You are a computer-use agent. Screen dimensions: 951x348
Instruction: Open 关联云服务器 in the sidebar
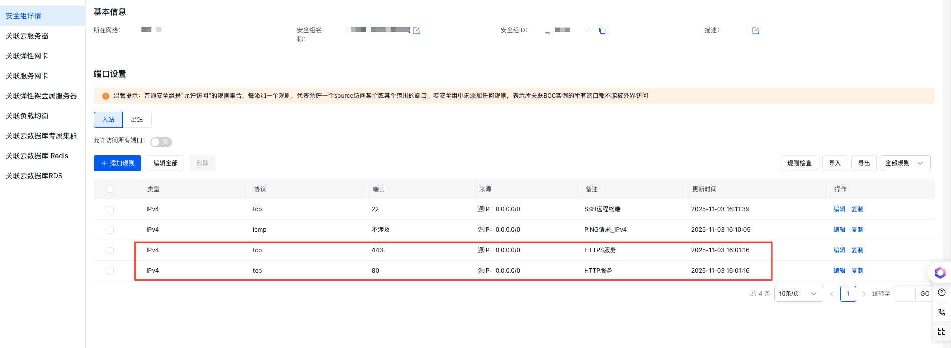click(x=27, y=36)
